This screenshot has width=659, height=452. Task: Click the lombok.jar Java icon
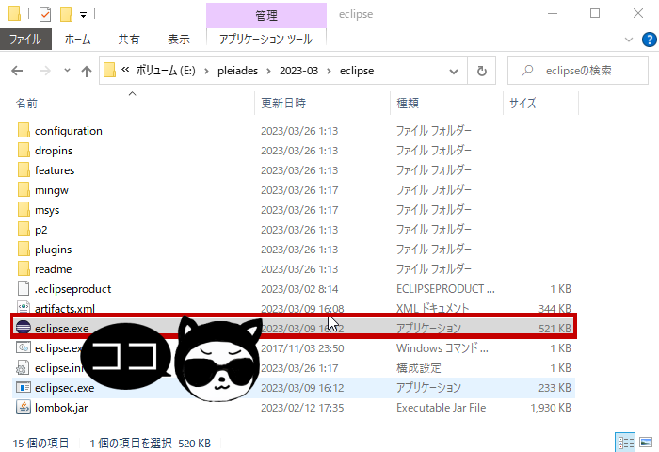[x=24, y=407]
